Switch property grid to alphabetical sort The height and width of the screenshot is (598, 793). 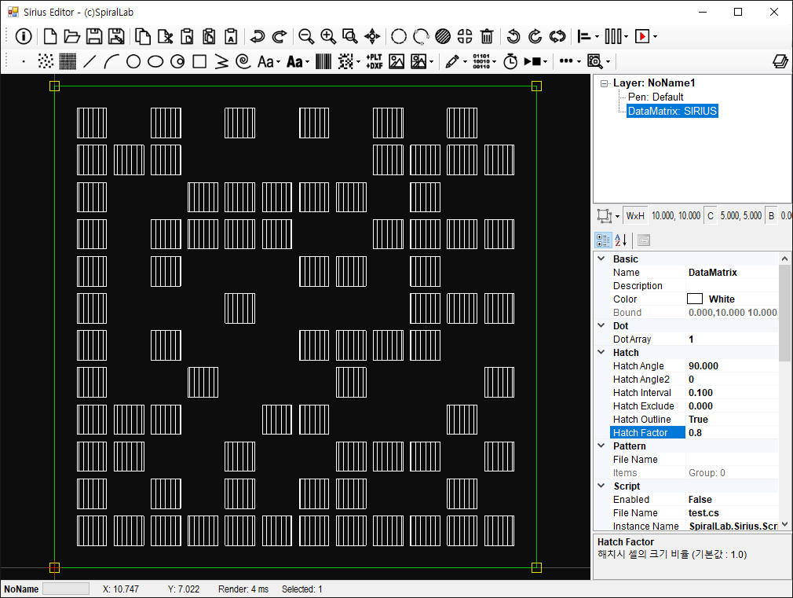(x=620, y=240)
